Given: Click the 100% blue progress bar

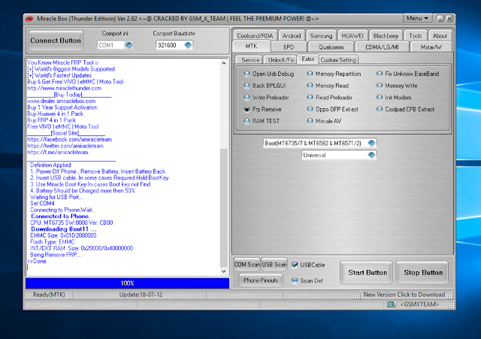Looking at the screenshot, I should (127, 283).
